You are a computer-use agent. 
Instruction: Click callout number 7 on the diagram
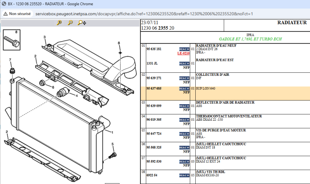tap(10, 60)
